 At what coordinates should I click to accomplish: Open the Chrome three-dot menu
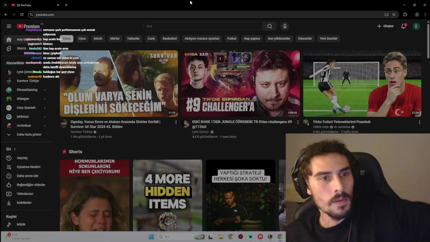[425, 14]
